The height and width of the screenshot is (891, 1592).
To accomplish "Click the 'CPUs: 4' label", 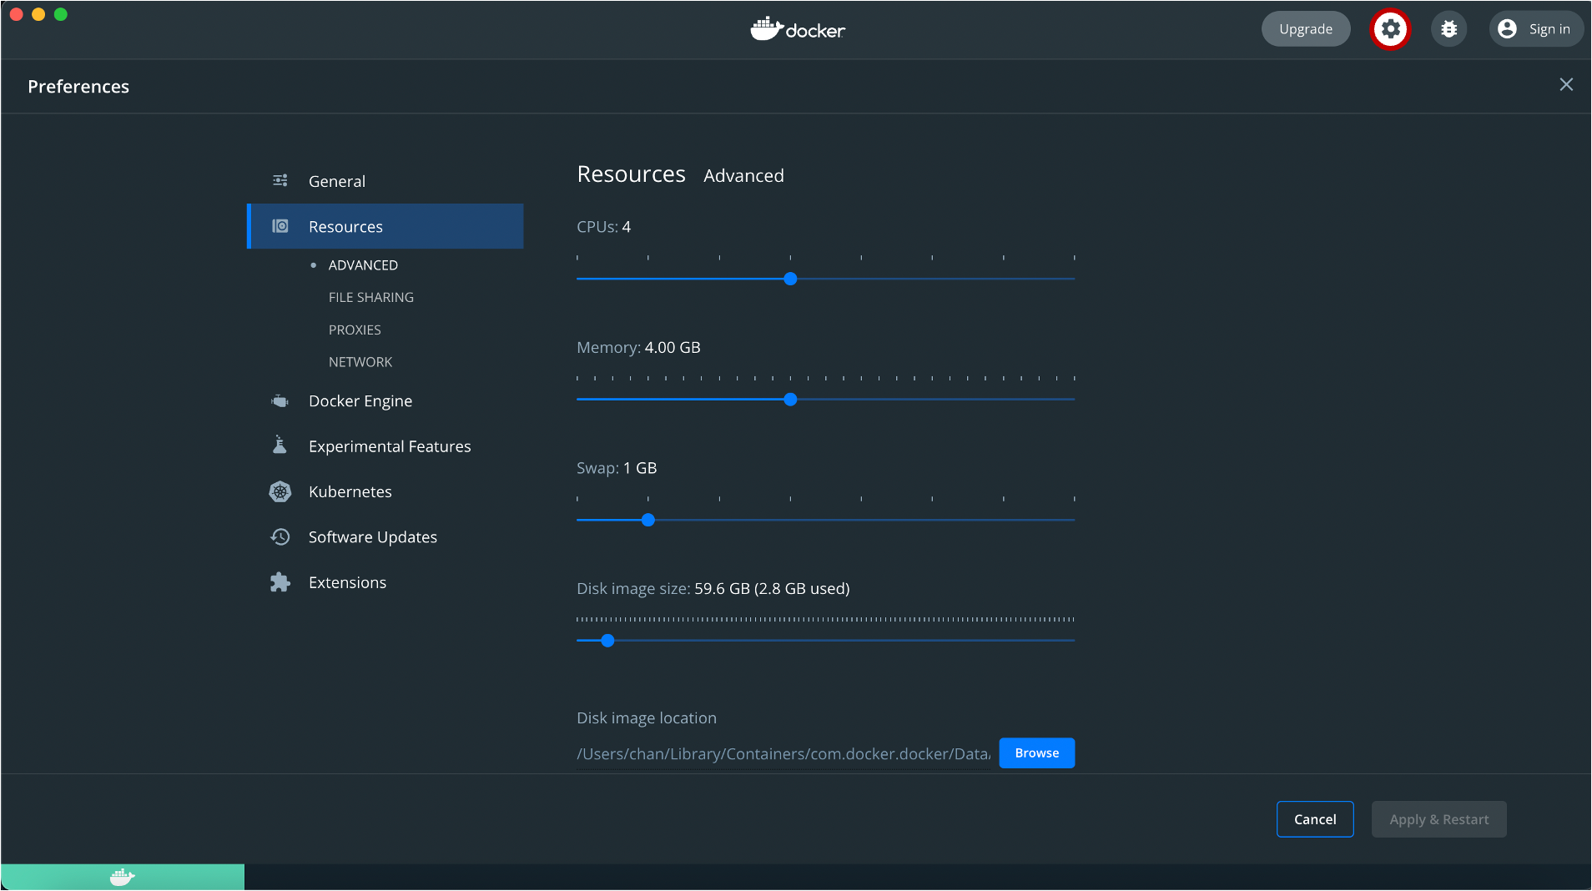I will 603,227.
